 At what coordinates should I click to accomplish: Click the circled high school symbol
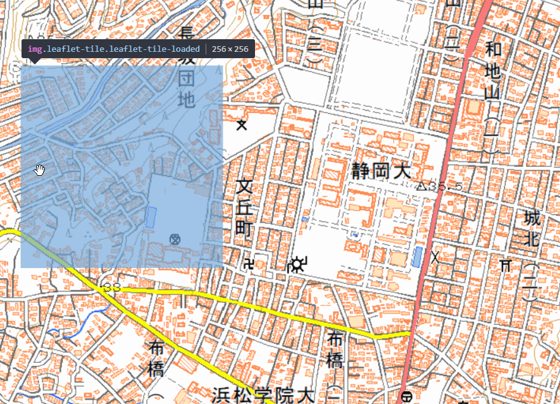tap(175, 239)
